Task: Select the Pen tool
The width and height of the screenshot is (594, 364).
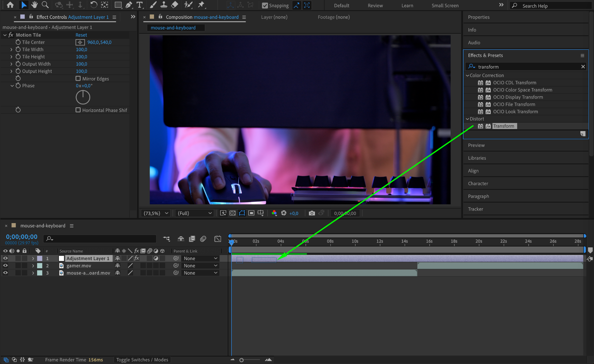Action: coord(129,5)
